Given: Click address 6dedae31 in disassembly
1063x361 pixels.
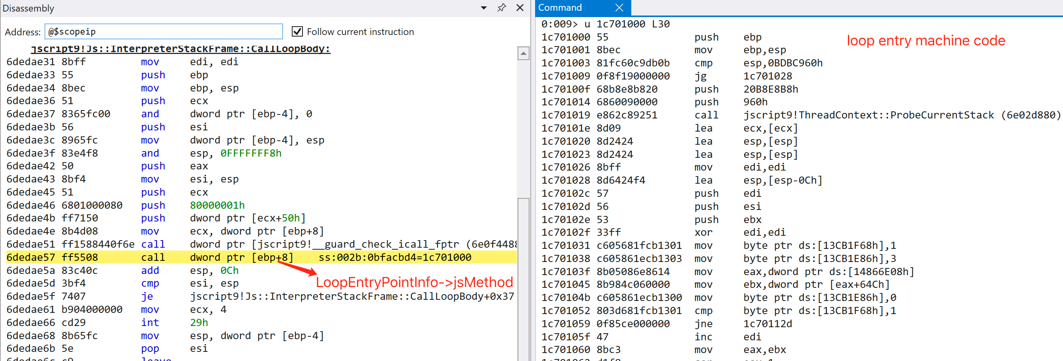Looking at the screenshot, I should (31, 62).
